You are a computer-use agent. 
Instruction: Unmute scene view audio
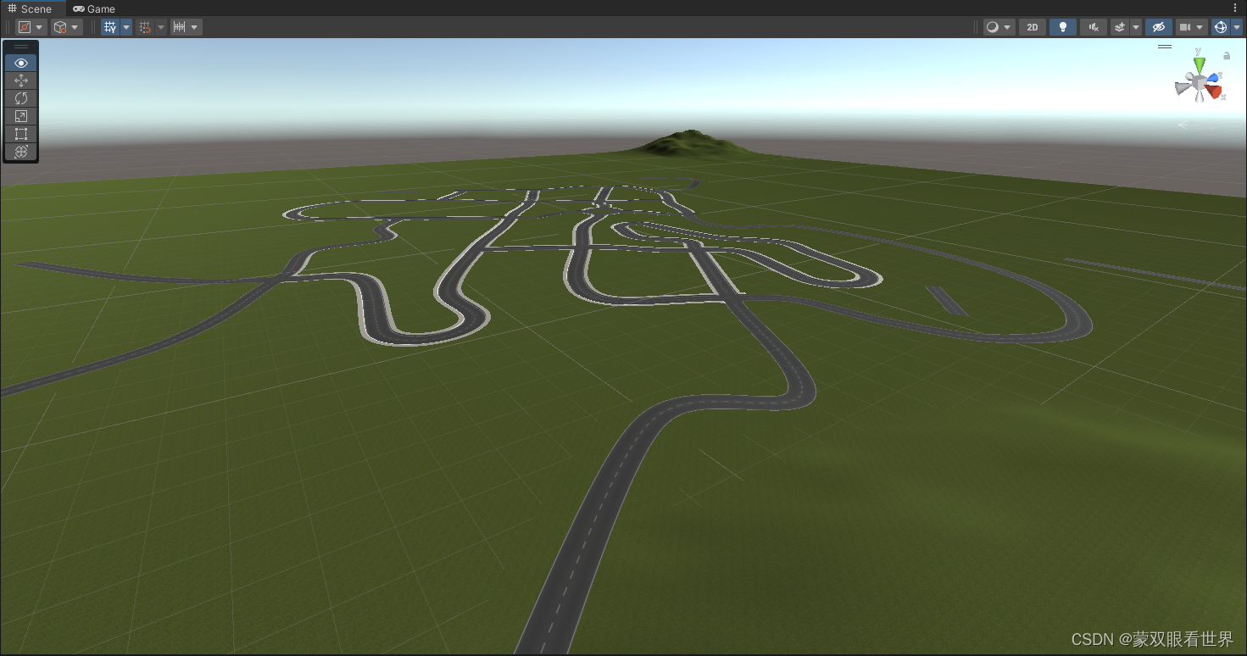point(1093,26)
